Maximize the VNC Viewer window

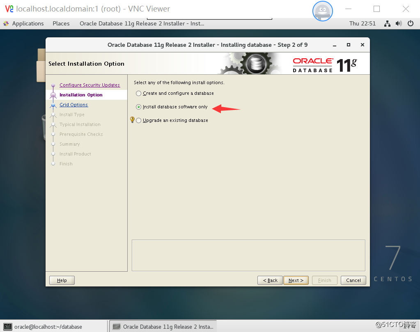[376, 9]
